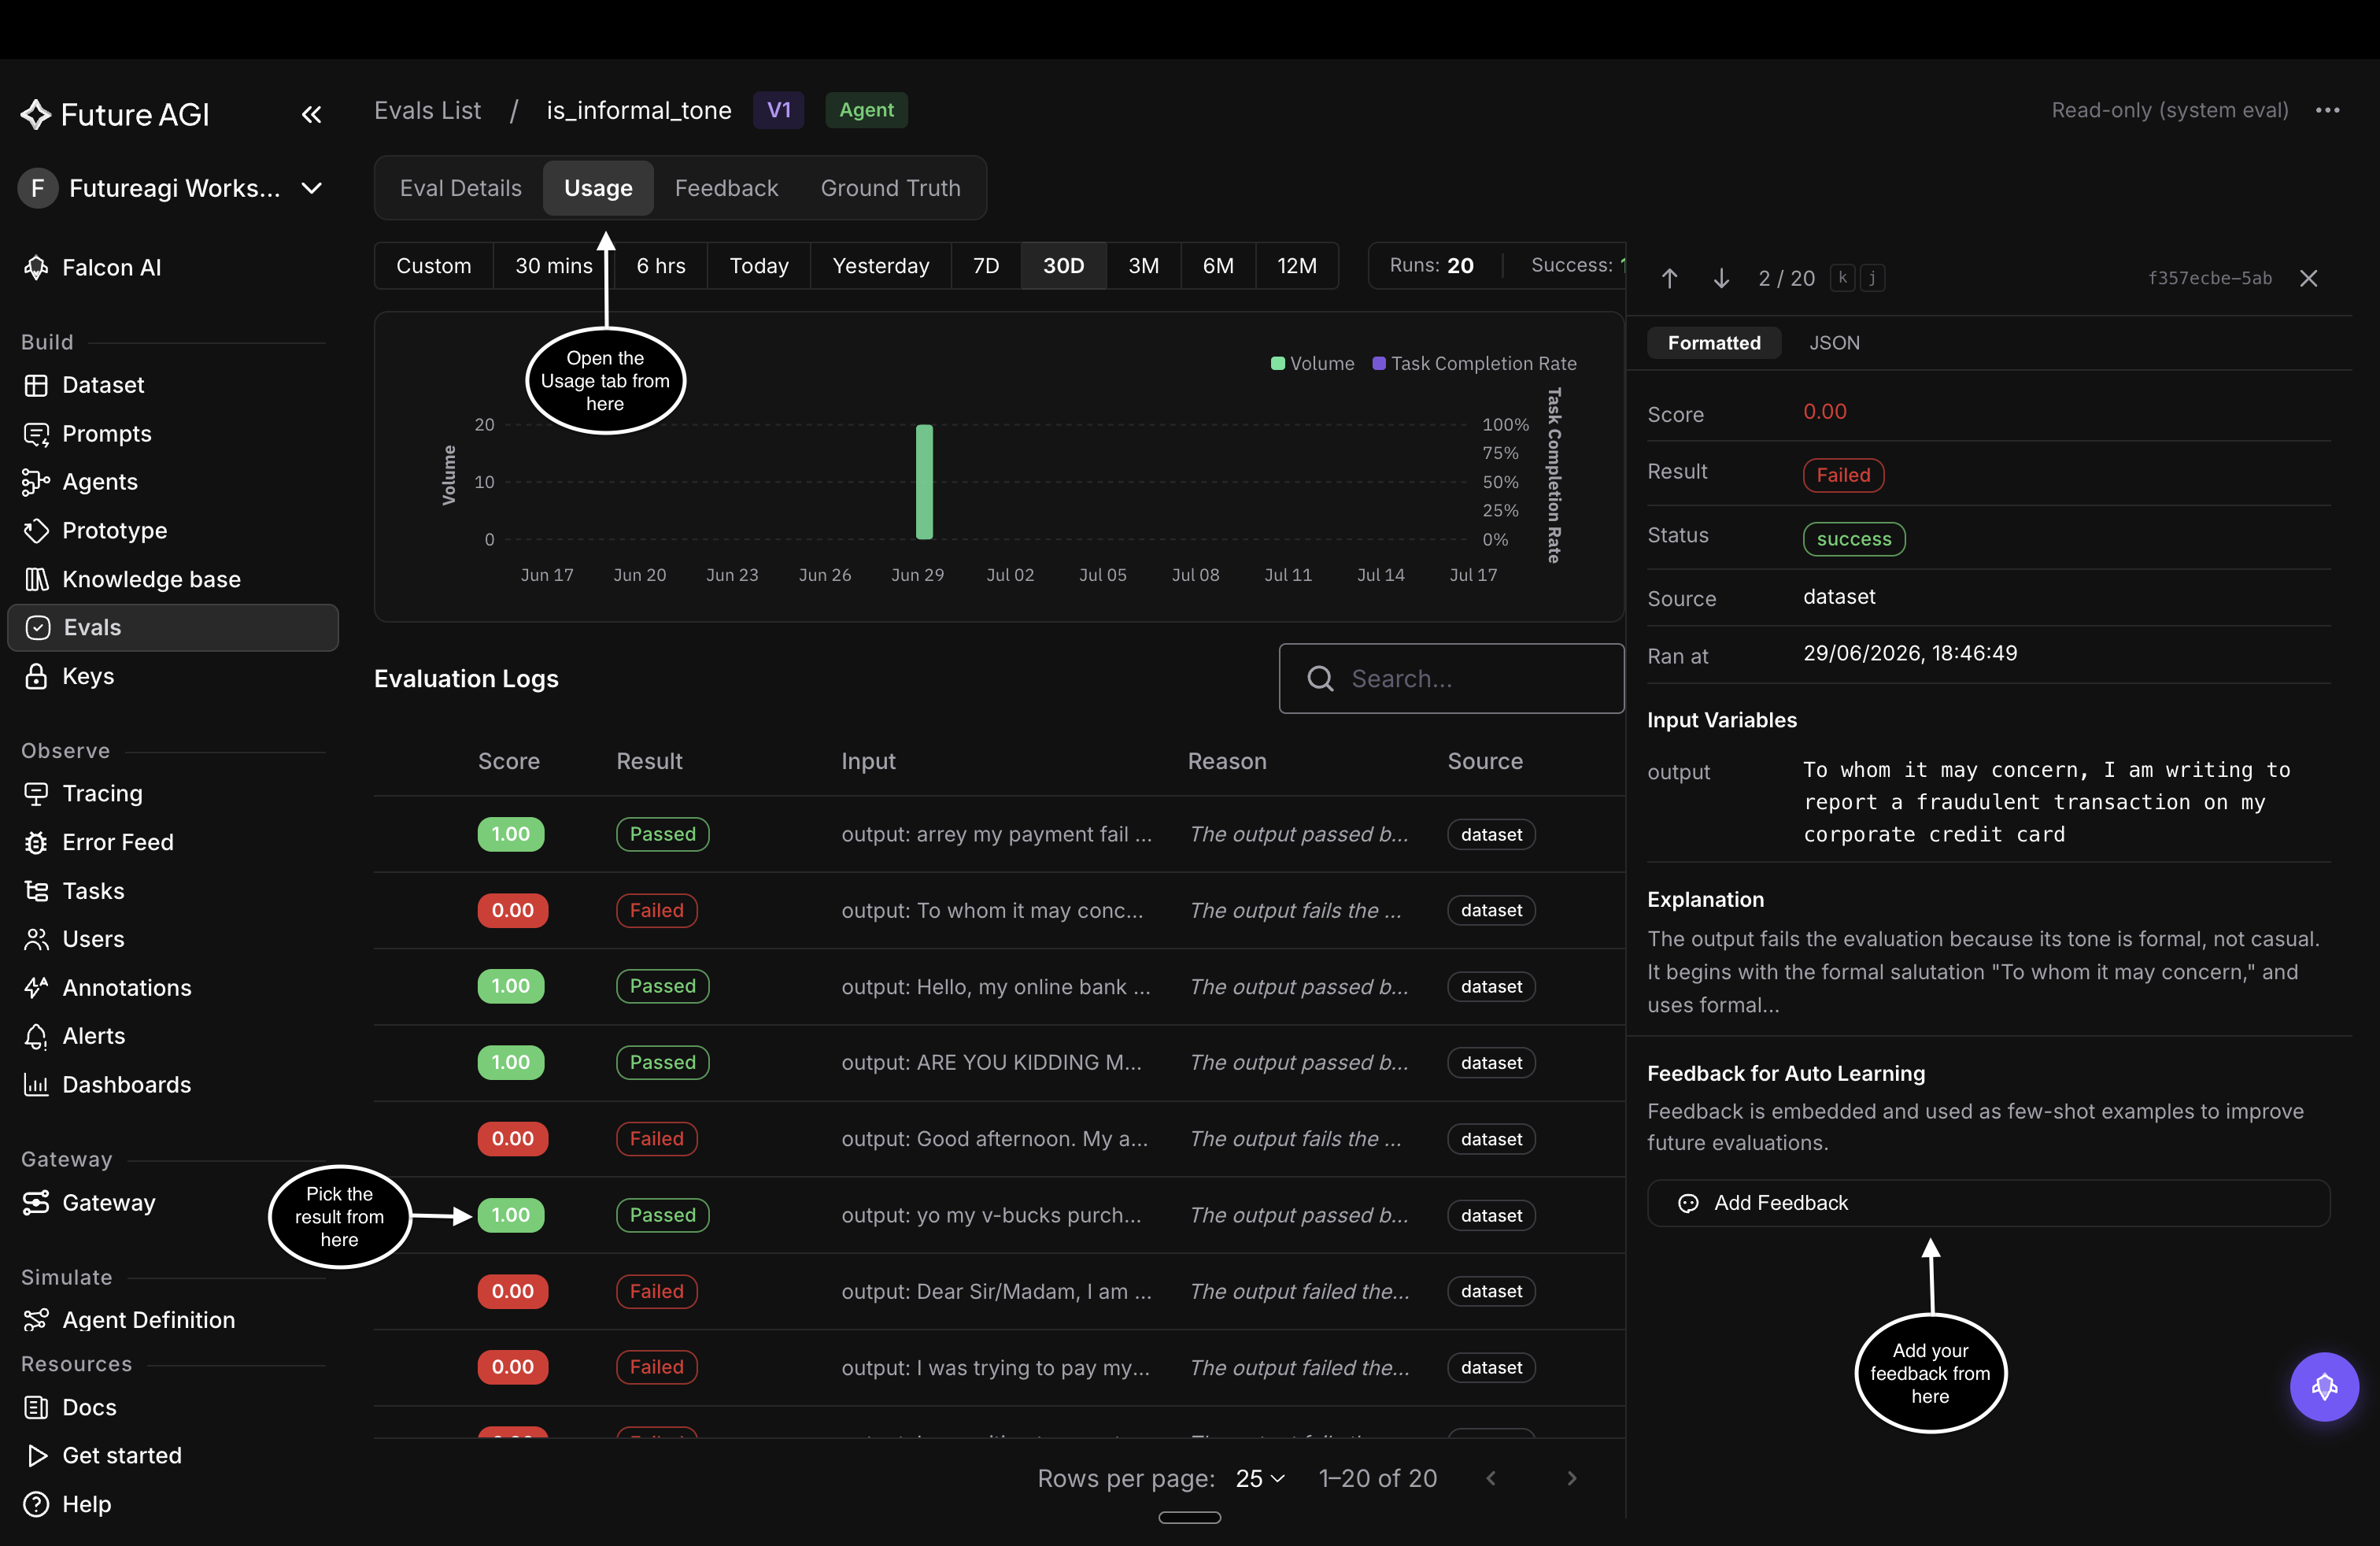
Task: Open Falcon AI from the sidebar
Action: coord(111,267)
